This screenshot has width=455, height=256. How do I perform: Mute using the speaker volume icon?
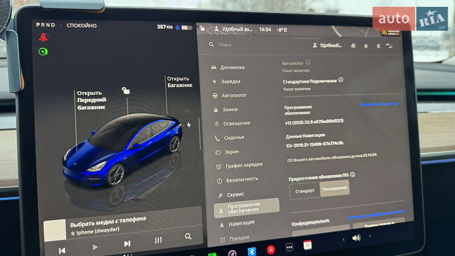click(x=356, y=238)
